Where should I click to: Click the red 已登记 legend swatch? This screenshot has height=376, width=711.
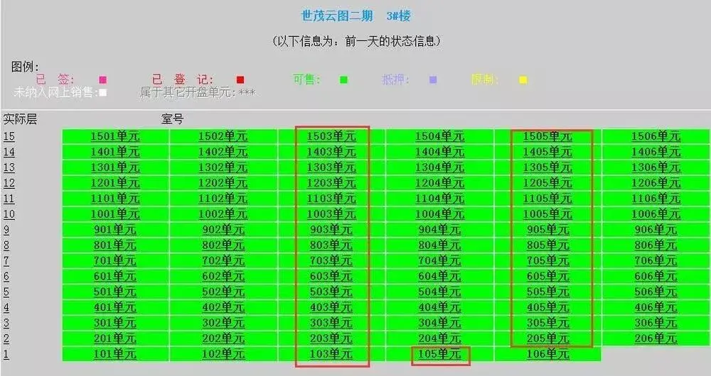[240, 80]
